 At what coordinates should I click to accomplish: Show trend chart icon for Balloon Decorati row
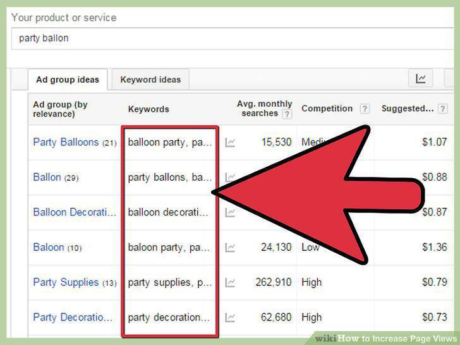pyautogui.click(x=230, y=213)
